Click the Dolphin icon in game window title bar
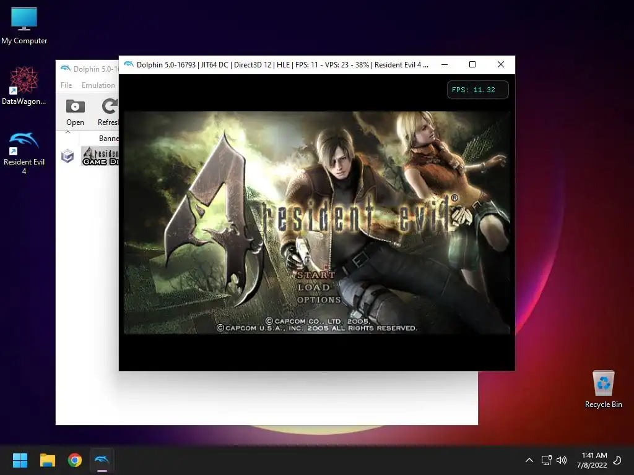The height and width of the screenshot is (475, 634). tap(129, 64)
